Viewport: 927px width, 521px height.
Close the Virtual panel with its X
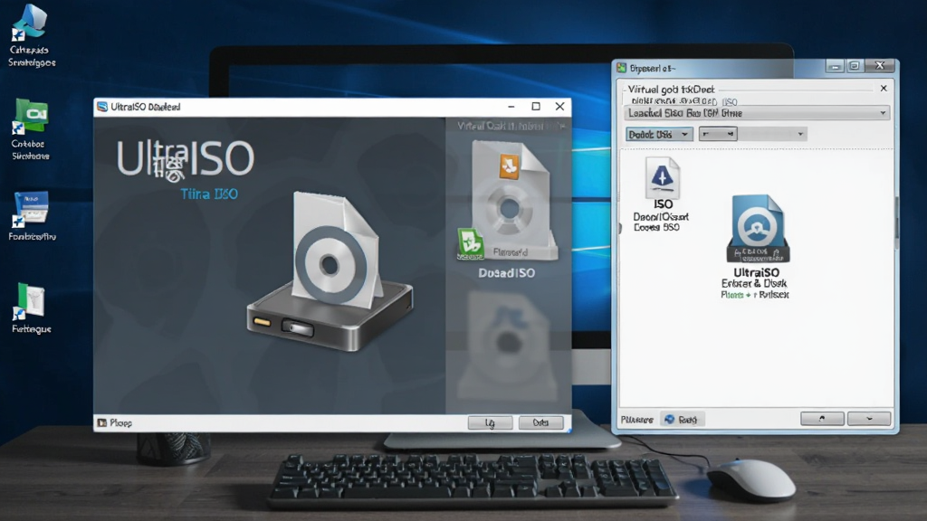pyautogui.click(x=884, y=88)
